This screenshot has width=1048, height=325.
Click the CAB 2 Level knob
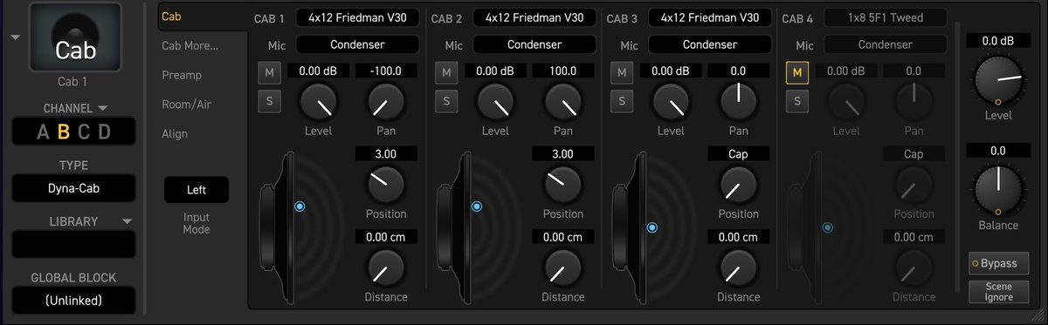(495, 103)
